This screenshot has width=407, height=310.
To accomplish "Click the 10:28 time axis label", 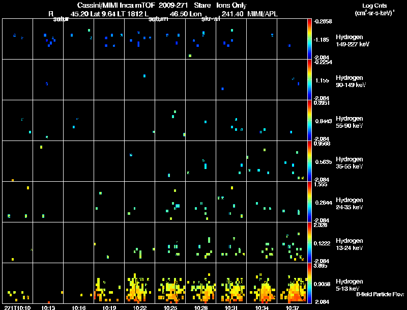I will coord(200,307).
